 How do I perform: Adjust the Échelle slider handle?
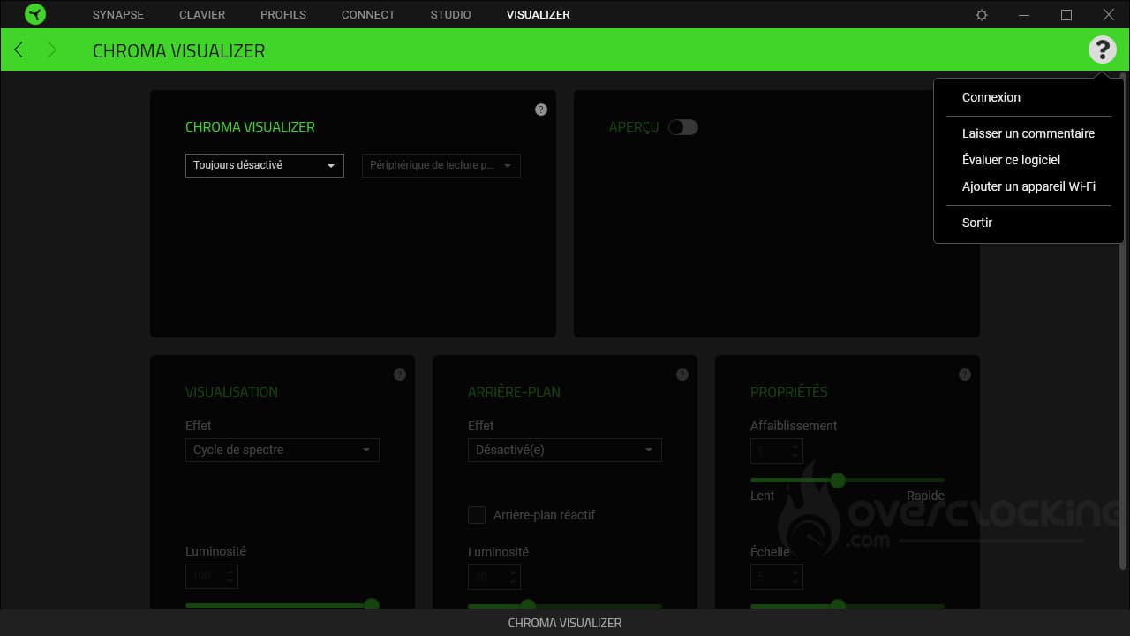(x=838, y=605)
